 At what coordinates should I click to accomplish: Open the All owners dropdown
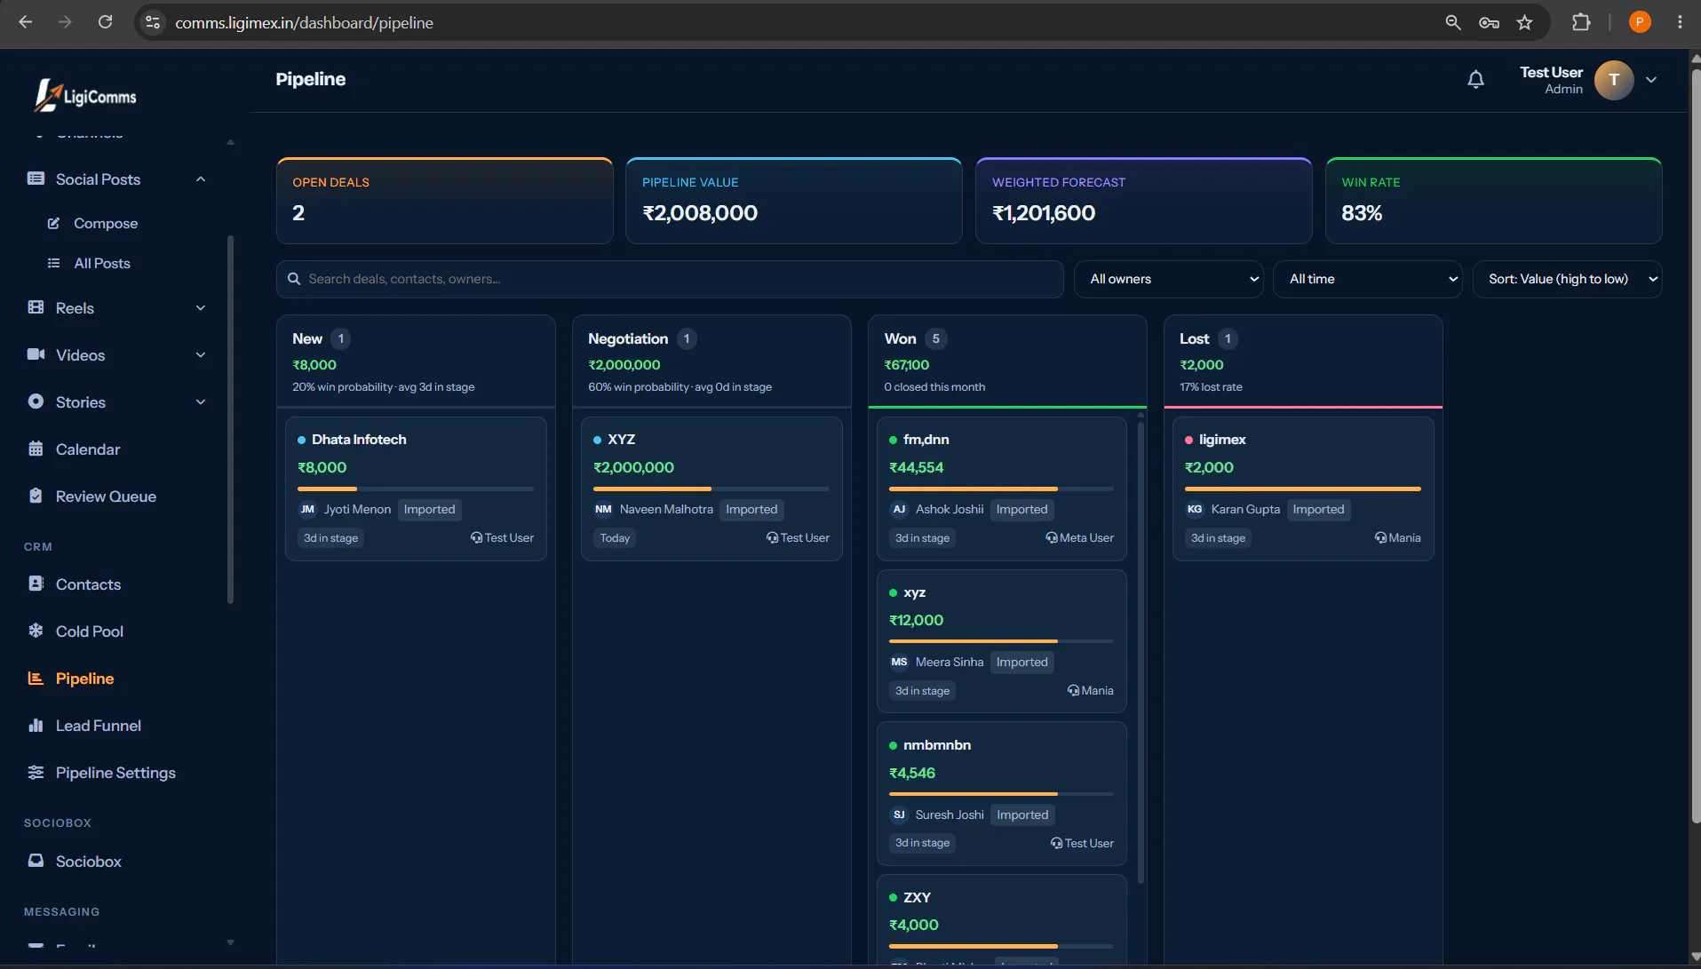point(1169,279)
